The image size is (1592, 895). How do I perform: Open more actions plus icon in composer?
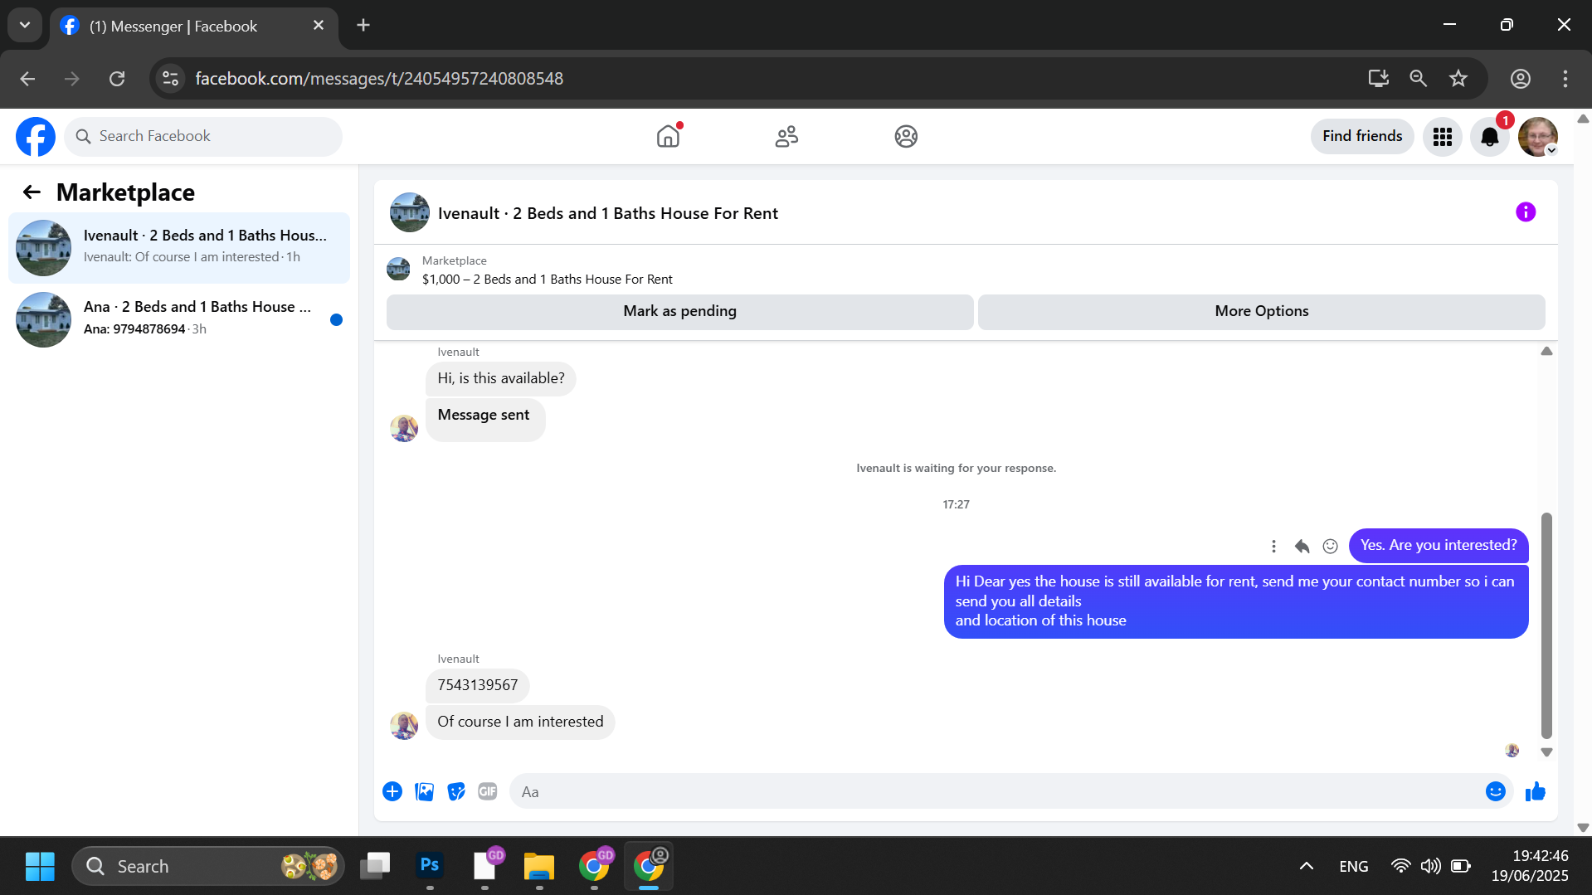[392, 791]
